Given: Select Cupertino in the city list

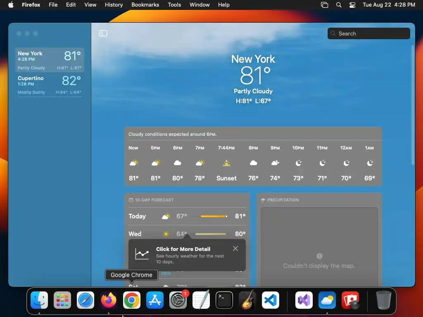Looking at the screenshot, I should click(x=50, y=85).
